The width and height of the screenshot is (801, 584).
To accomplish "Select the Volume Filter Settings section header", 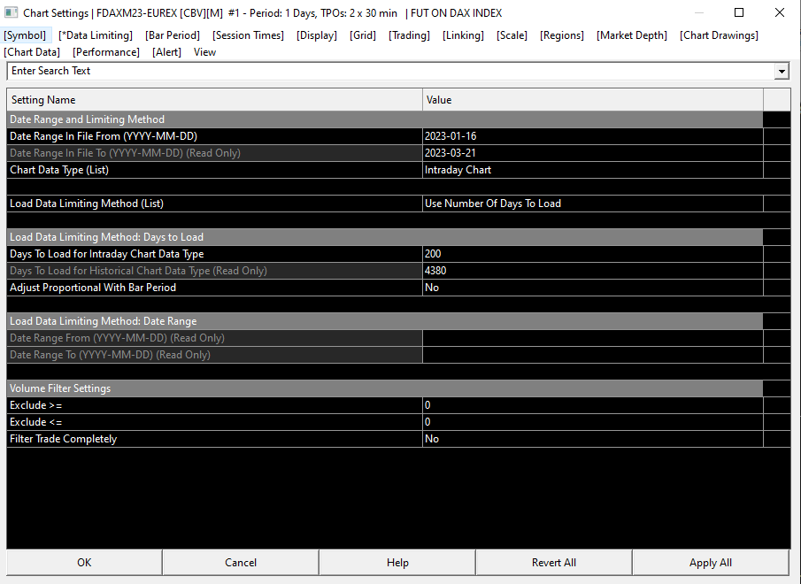I will tap(385, 388).
